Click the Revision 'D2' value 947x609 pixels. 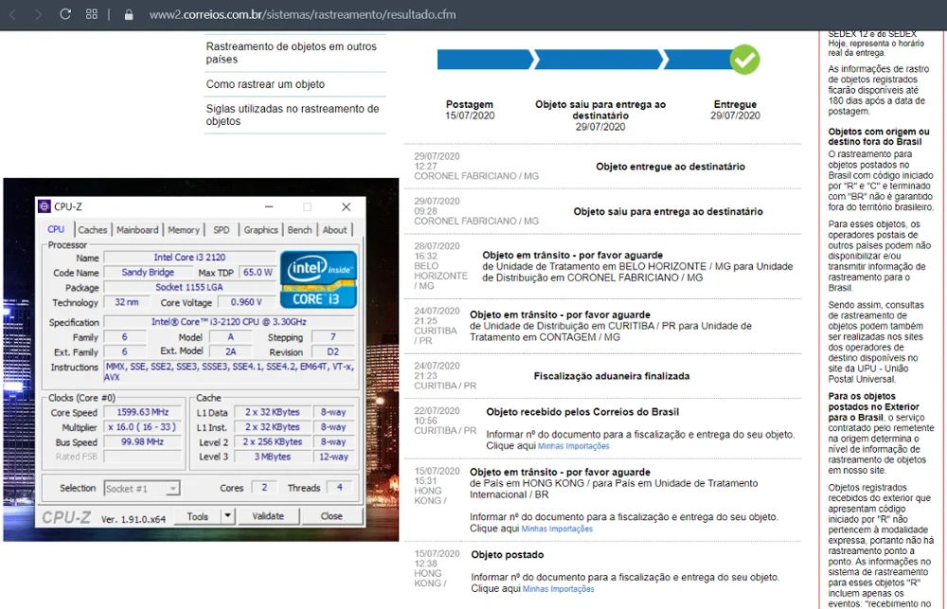pyautogui.click(x=332, y=351)
